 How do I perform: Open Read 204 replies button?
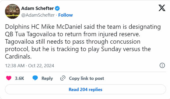click(85, 89)
